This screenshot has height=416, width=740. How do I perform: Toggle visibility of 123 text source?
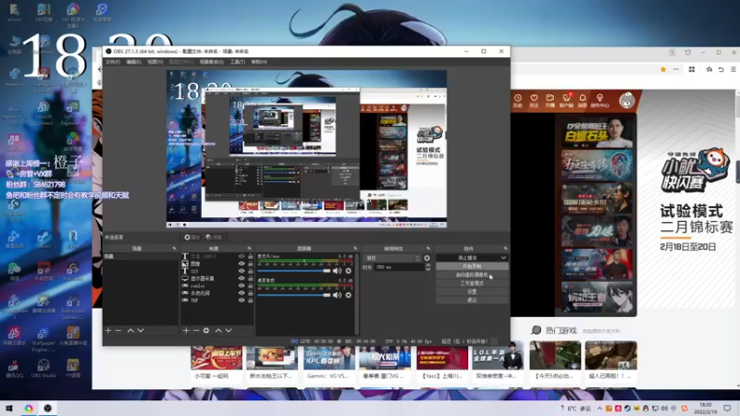click(x=241, y=271)
